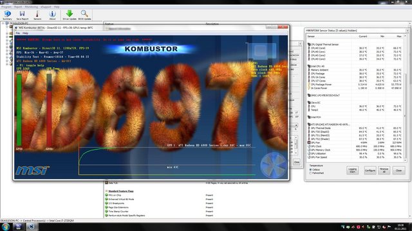
Task: Click the Minimize All button
Action: click(384, 170)
